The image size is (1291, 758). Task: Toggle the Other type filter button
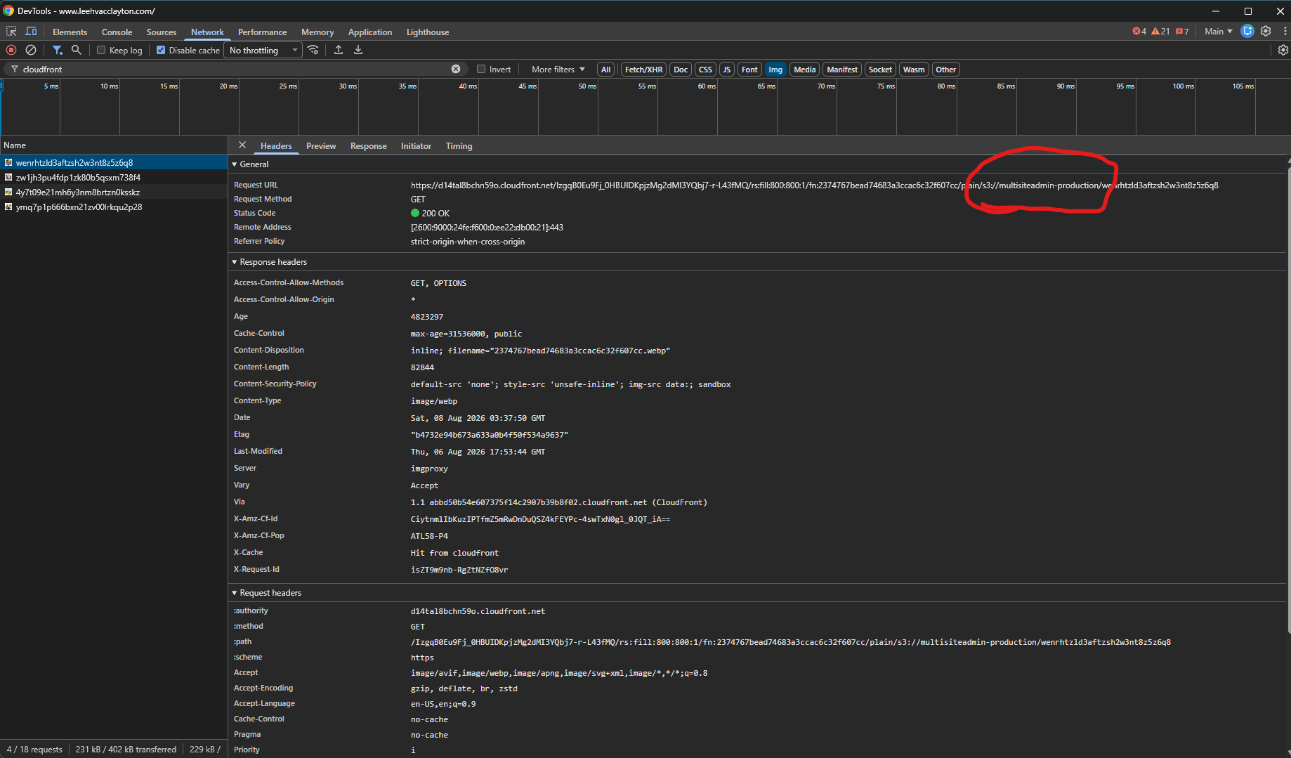coord(946,70)
